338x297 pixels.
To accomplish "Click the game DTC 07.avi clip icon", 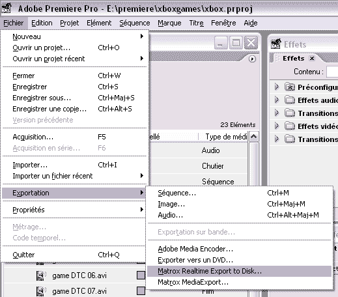I will click(x=41, y=291).
